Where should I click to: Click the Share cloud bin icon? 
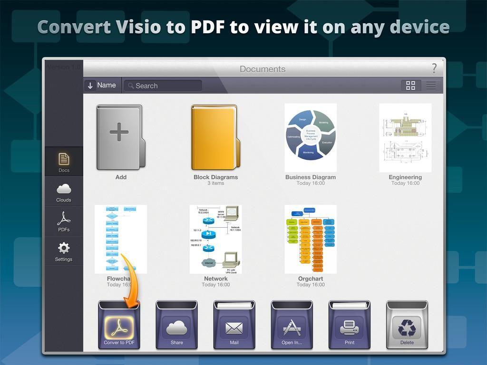(x=177, y=325)
